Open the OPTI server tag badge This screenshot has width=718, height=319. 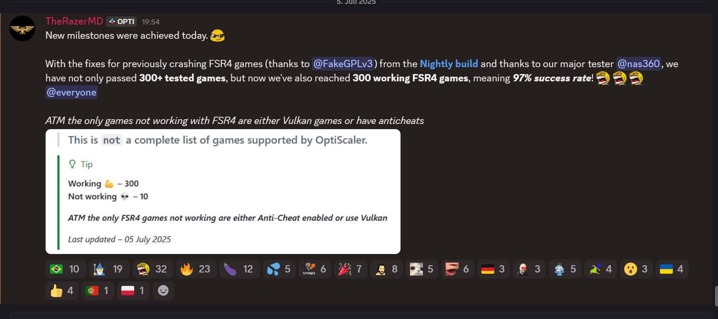(121, 22)
